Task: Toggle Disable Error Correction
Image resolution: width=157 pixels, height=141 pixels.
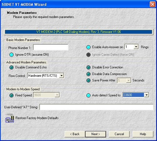Action: (x=89, y=67)
